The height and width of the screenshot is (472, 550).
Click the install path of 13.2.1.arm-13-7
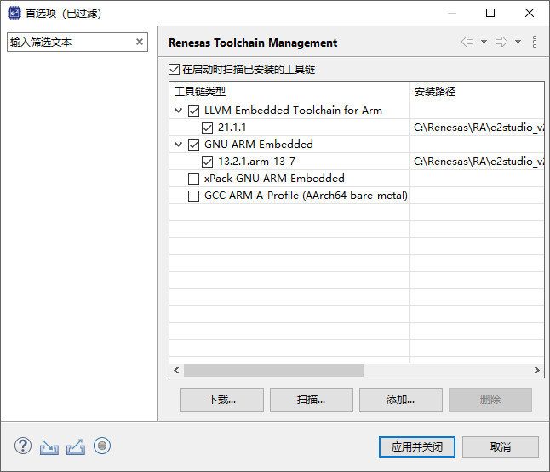[478, 162]
